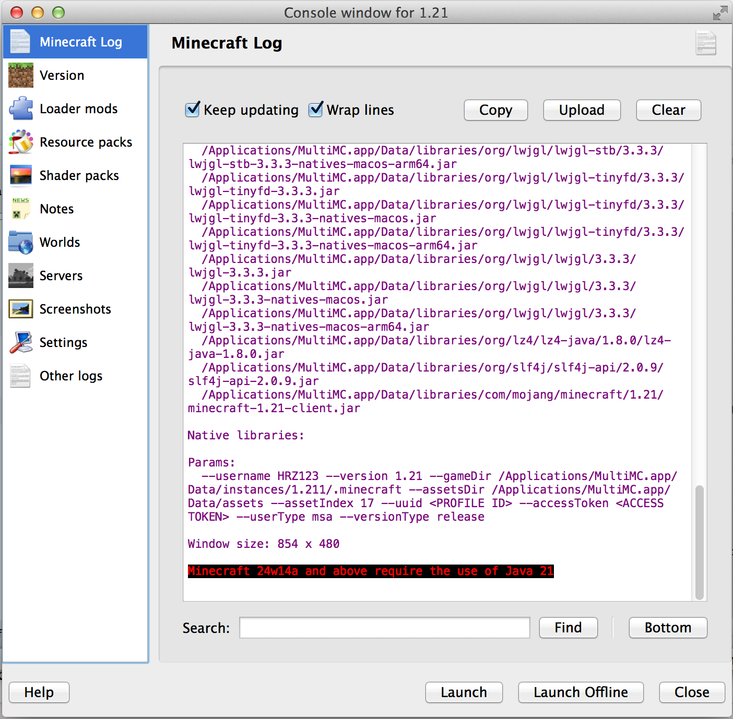Click 'lwjgl-stb-3.3.3-natives-macos-arm64.jar' line
Viewport: 733px width, 719px height.
(323, 164)
